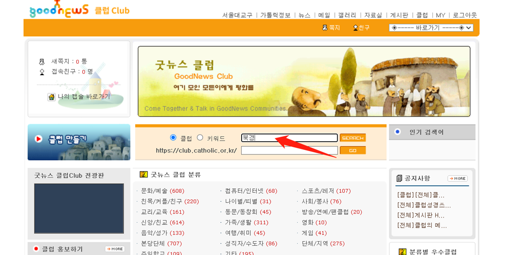Open 방송/연예/팬클럽 (20) category
This screenshot has width=510, height=255.
click(332, 212)
